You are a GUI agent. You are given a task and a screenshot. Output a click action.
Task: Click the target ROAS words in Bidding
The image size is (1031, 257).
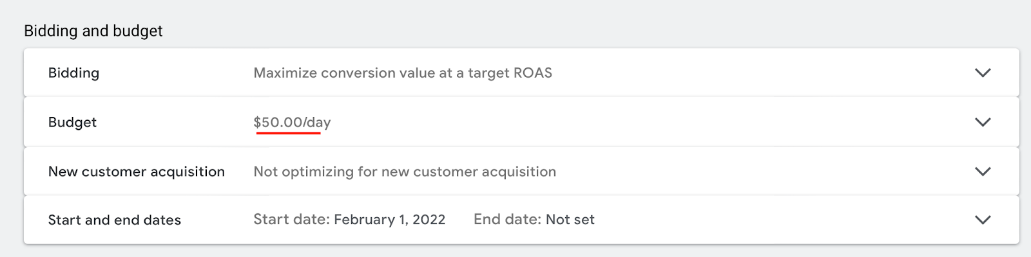coord(510,73)
